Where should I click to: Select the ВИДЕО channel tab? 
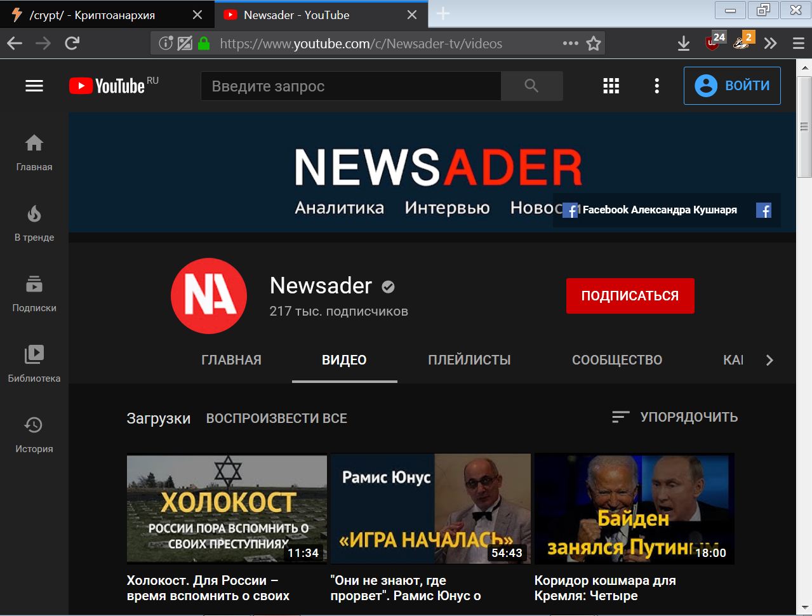point(344,360)
